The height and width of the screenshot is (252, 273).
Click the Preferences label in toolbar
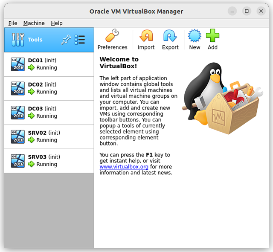point(112,47)
